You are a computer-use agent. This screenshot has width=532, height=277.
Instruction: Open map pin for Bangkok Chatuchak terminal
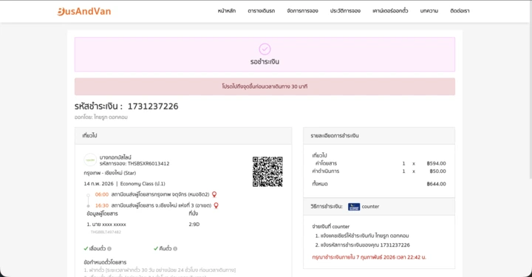[x=214, y=194]
